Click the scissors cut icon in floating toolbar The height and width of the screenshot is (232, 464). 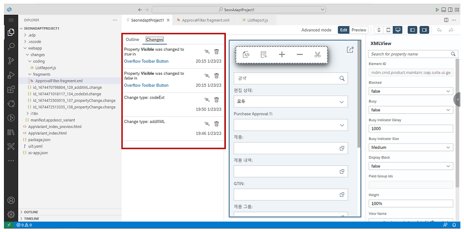pos(318,54)
